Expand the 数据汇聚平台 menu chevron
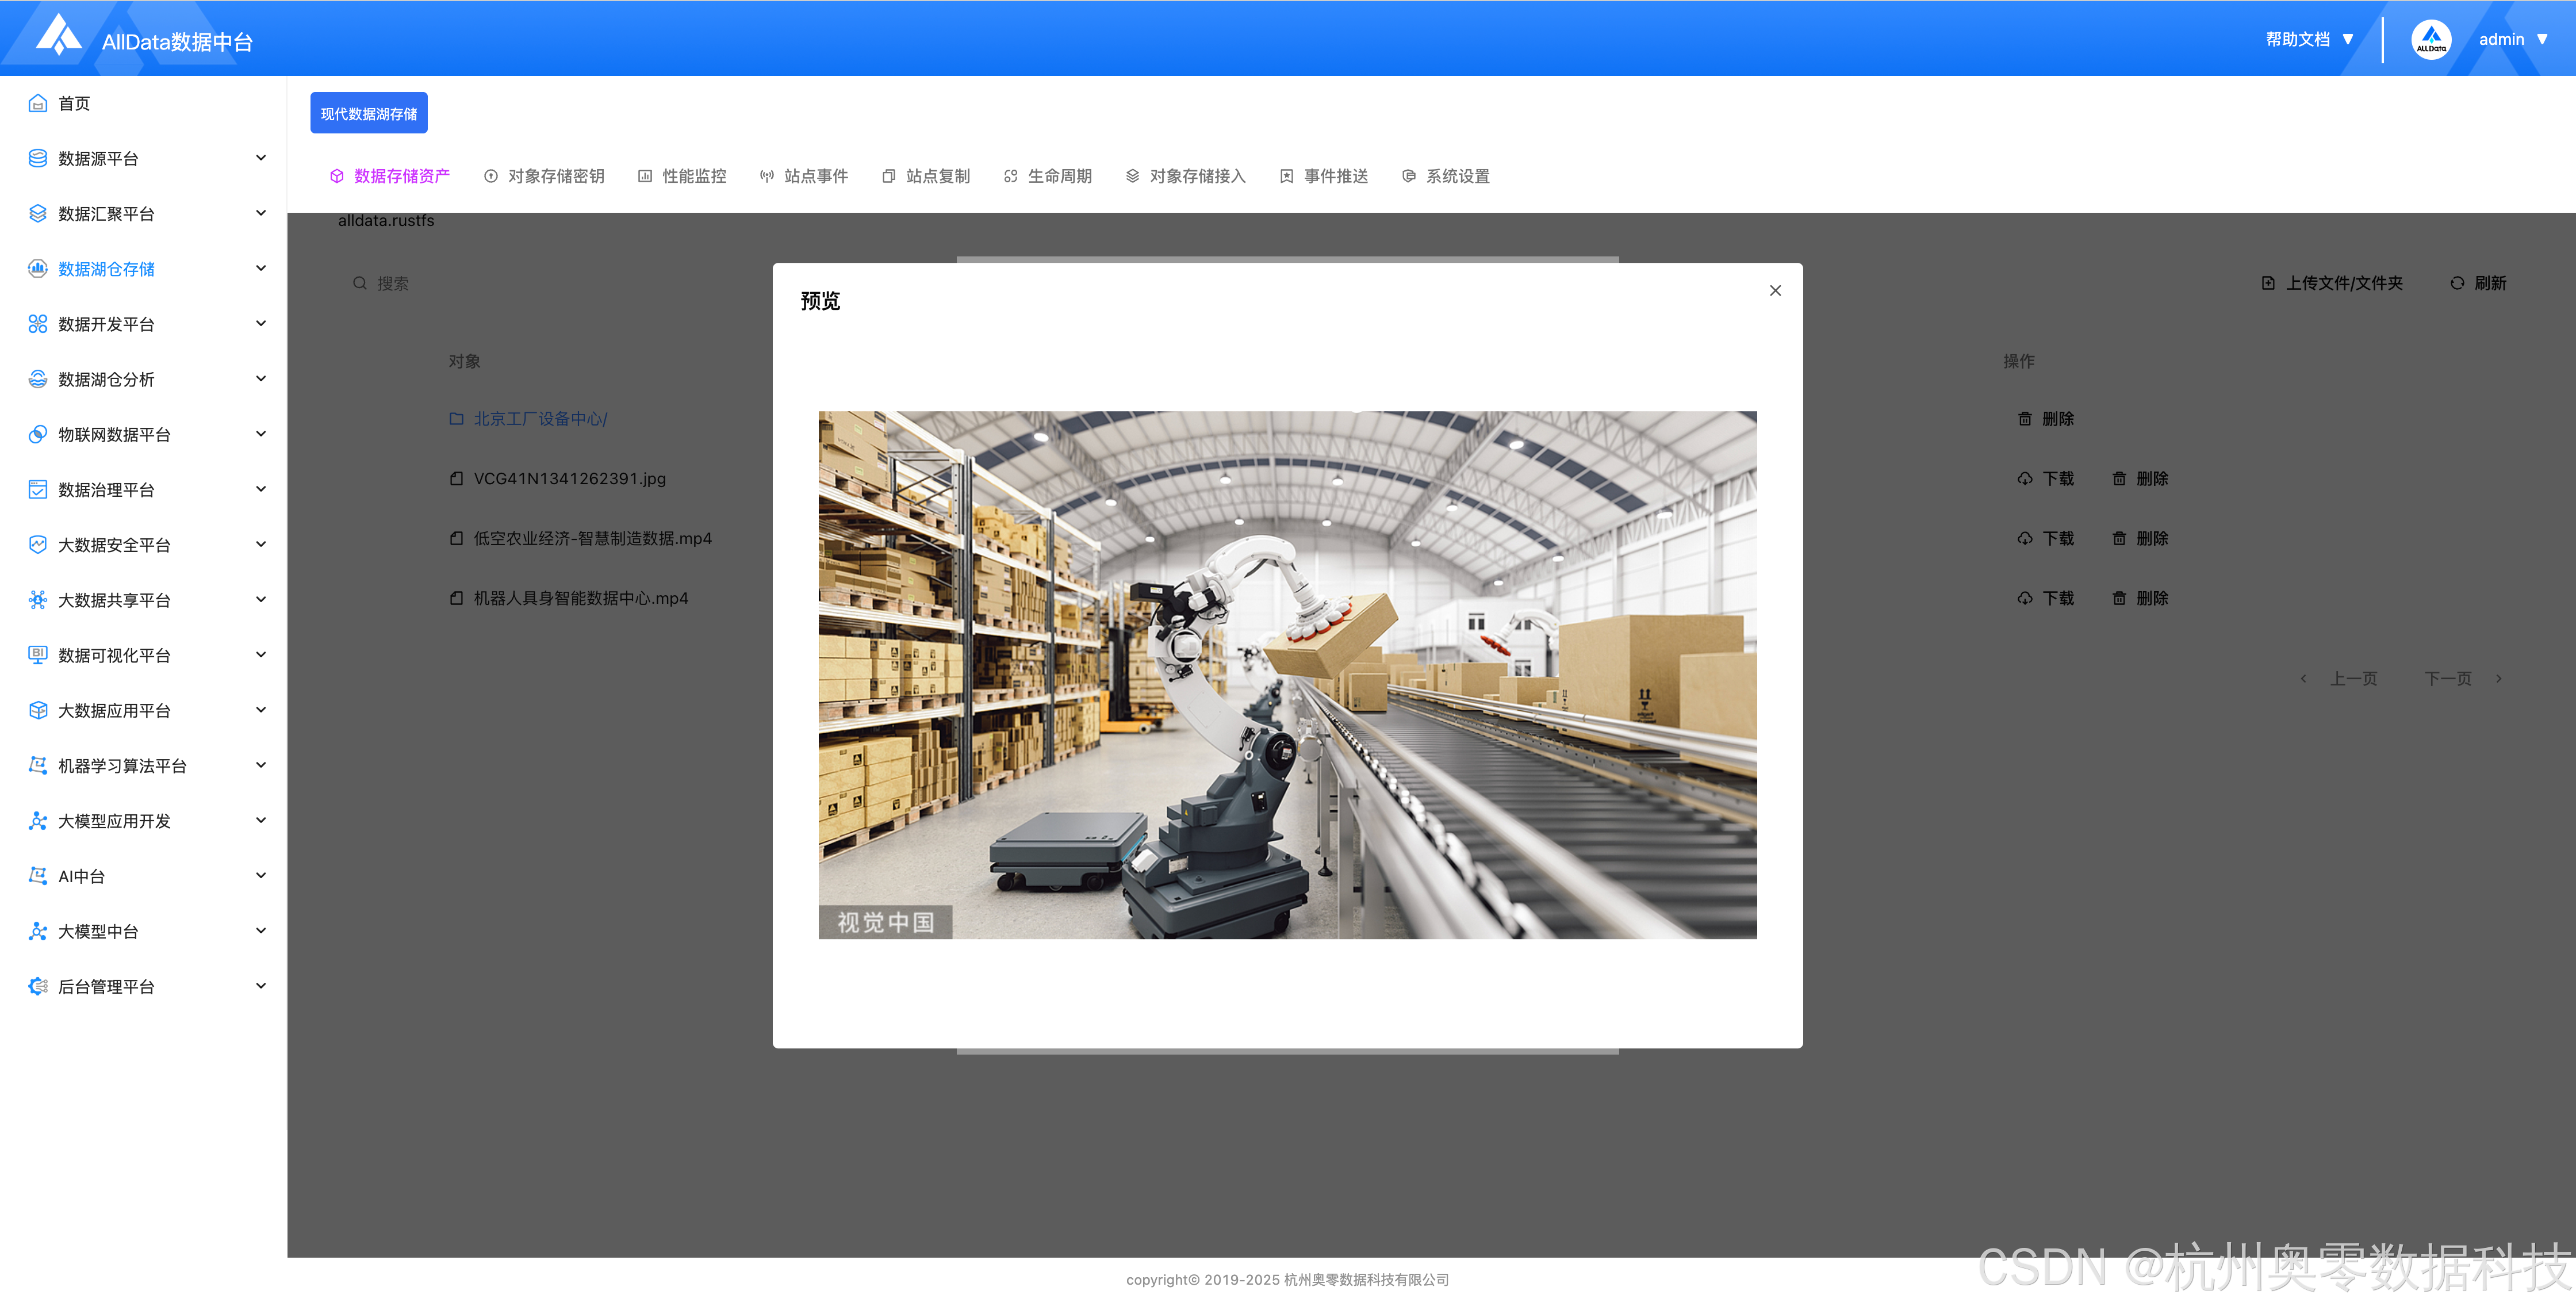This screenshot has width=2576, height=1310. click(x=261, y=213)
